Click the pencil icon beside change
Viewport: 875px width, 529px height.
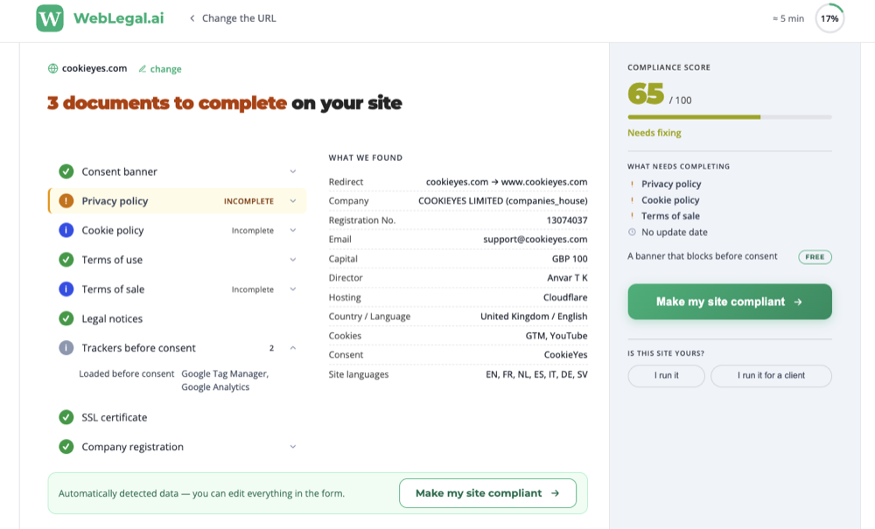coord(143,68)
